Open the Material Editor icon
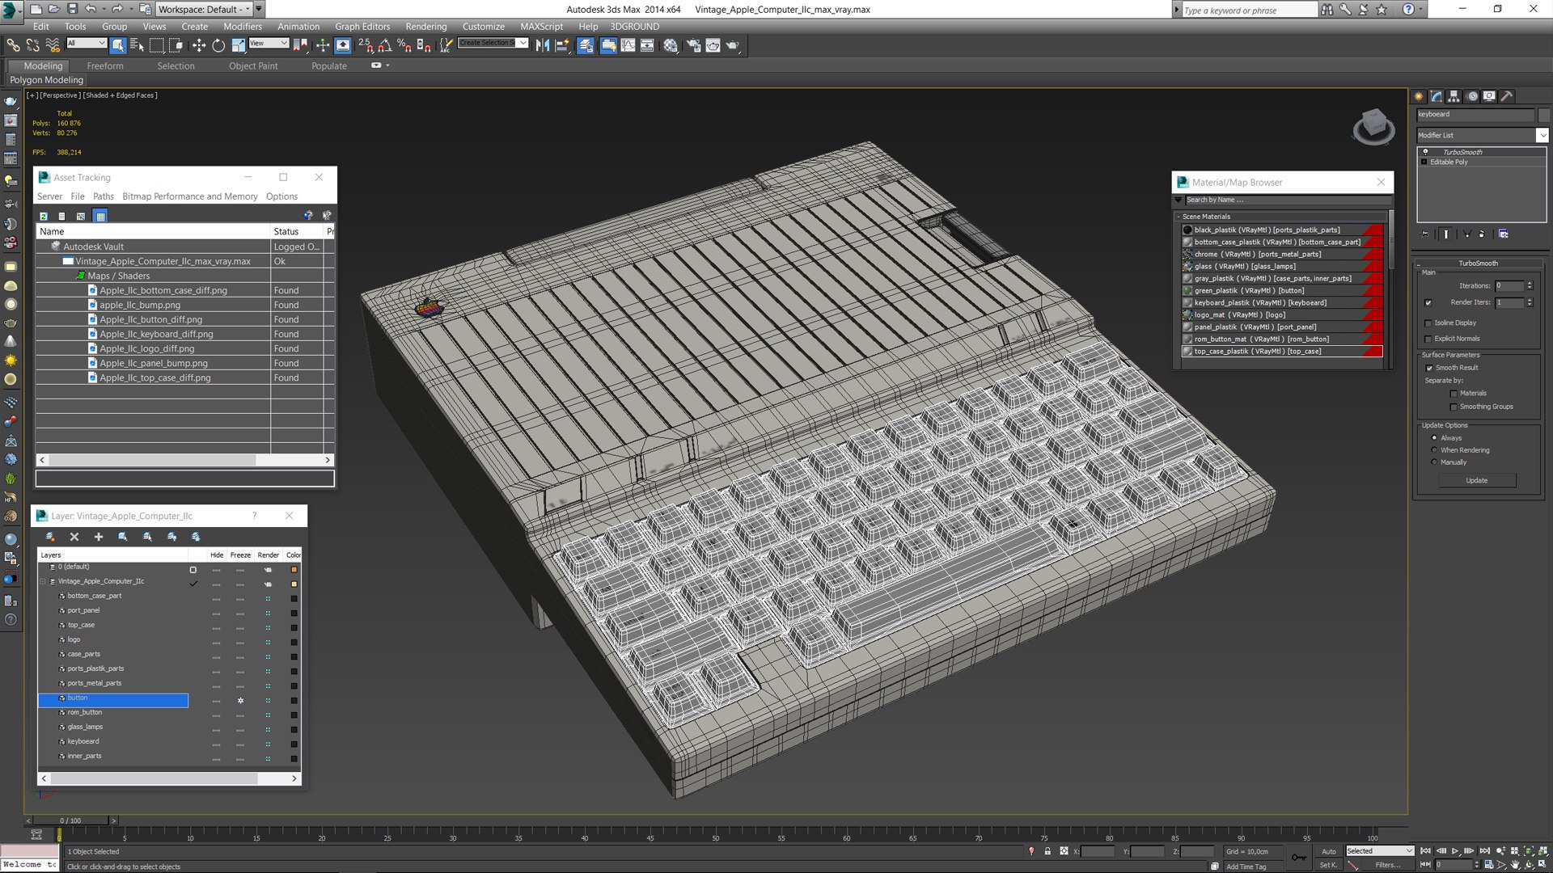Screen dimensions: 1553x873 [671, 46]
